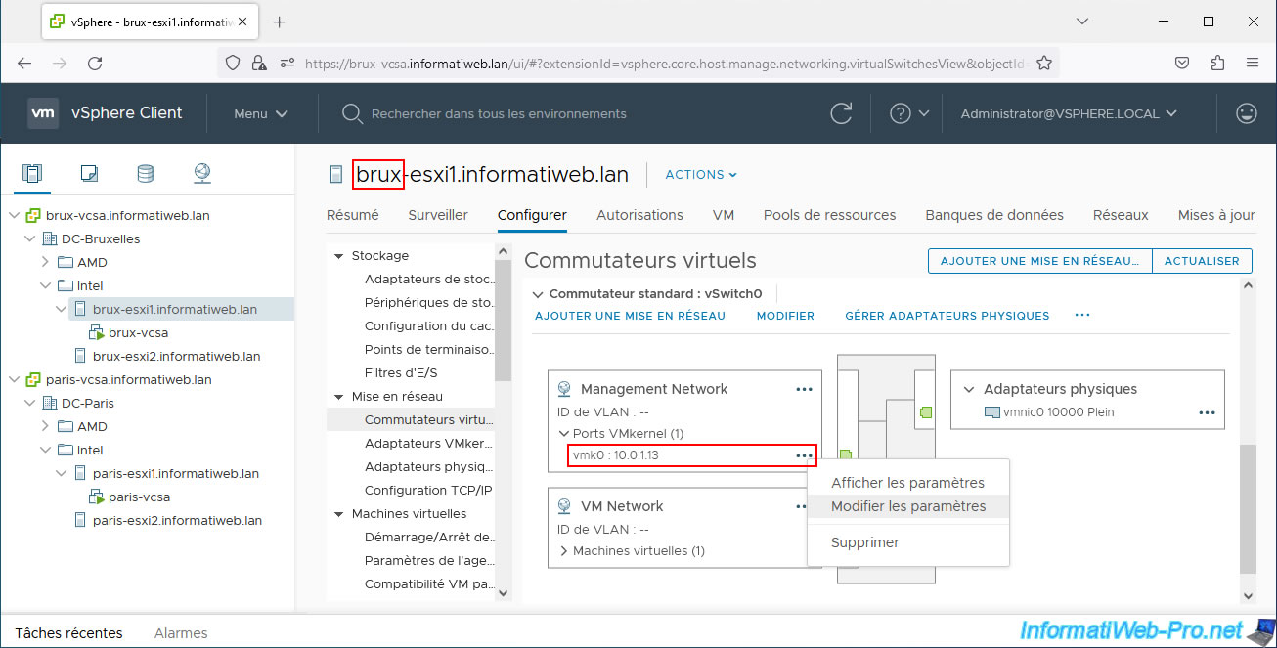Close the vSphere browser tab
The image size is (1277, 648).
click(242, 22)
